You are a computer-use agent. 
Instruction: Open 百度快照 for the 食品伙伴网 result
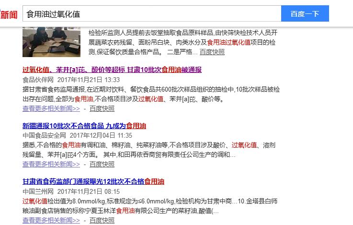[102, 108]
